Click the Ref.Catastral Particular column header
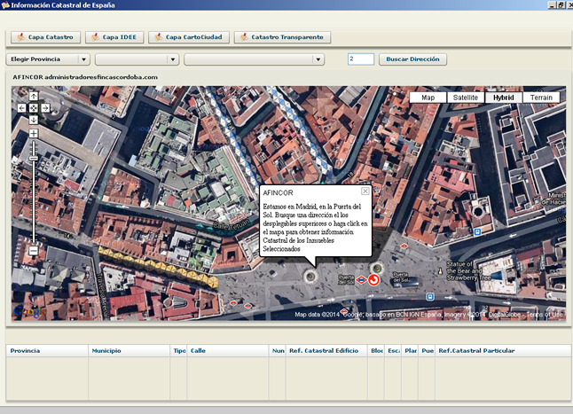The image size is (573, 414). click(503, 351)
